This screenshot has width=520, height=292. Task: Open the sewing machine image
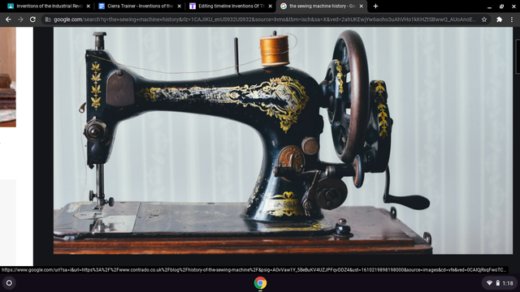point(283,140)
